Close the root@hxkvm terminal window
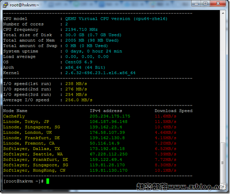Screen dimensions: 230x194 218,4
